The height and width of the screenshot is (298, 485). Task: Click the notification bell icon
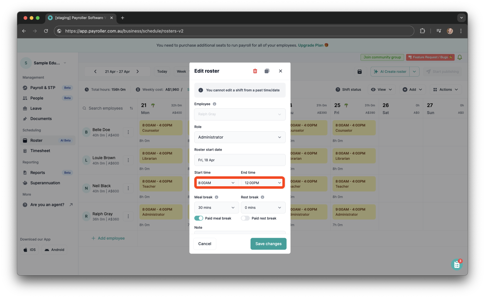(460, 57)
